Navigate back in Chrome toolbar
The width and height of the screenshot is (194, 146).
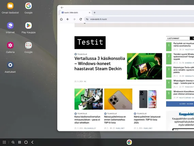point(68,19)
